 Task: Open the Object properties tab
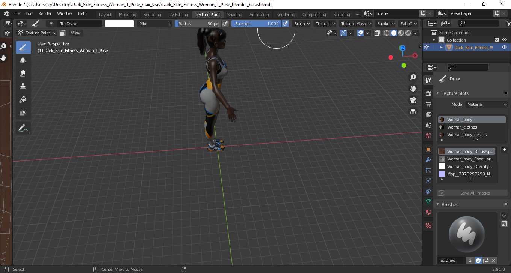428,149
